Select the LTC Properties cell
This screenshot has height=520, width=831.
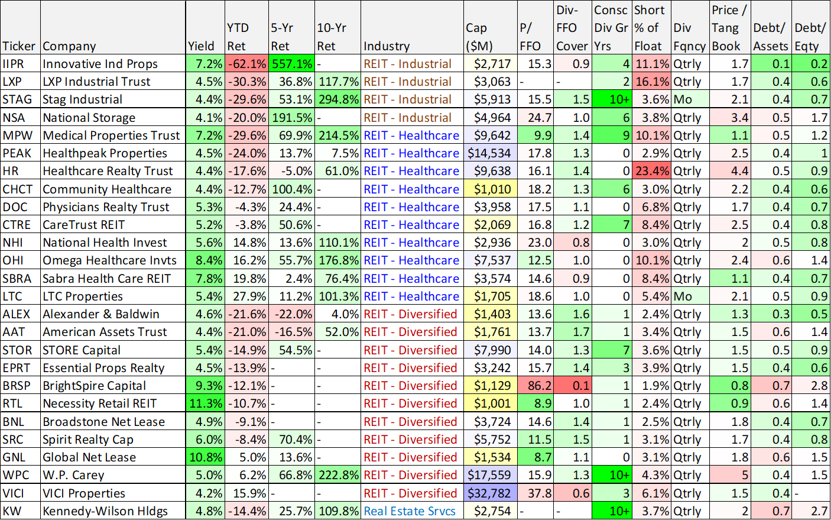[112, 296]
